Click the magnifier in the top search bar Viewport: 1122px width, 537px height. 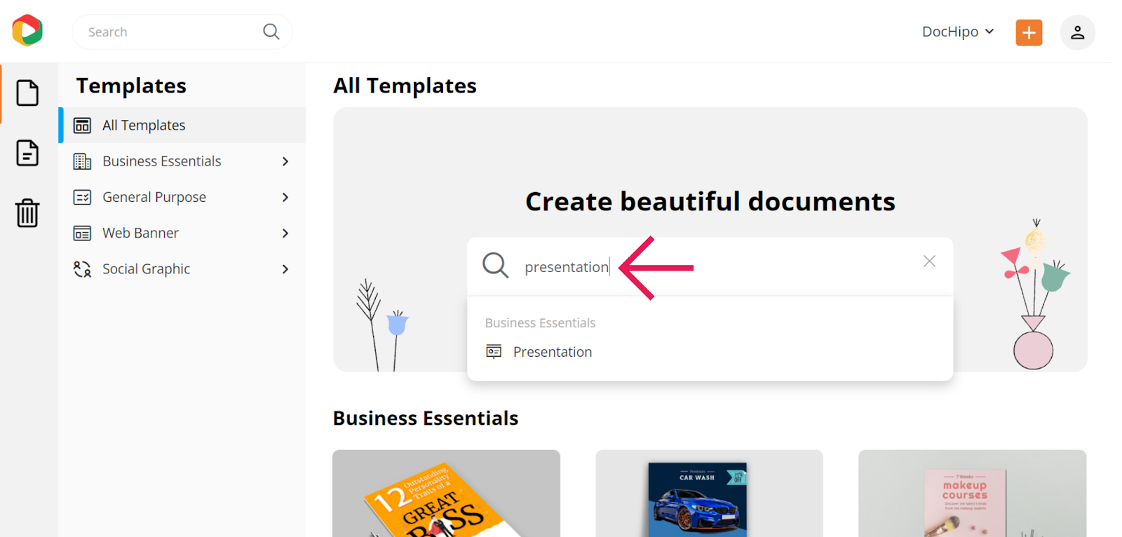coord(271,32)
